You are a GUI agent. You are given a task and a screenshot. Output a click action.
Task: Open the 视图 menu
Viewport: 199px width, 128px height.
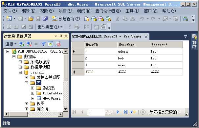[47, 11]
